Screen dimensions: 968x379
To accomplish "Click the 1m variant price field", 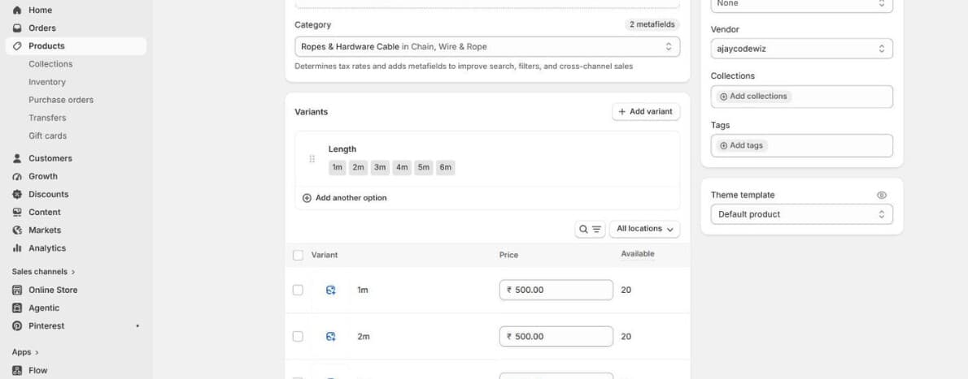I will (556, 290).
